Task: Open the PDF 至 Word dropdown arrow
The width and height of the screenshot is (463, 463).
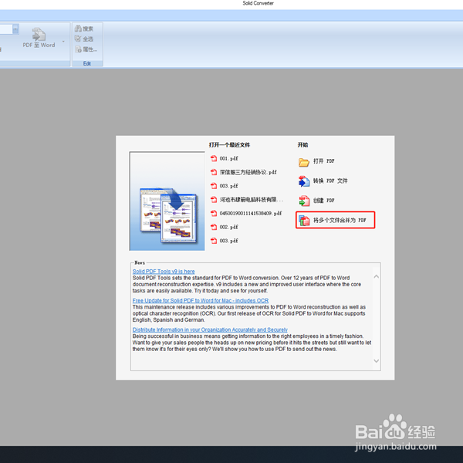Action: 63,42
